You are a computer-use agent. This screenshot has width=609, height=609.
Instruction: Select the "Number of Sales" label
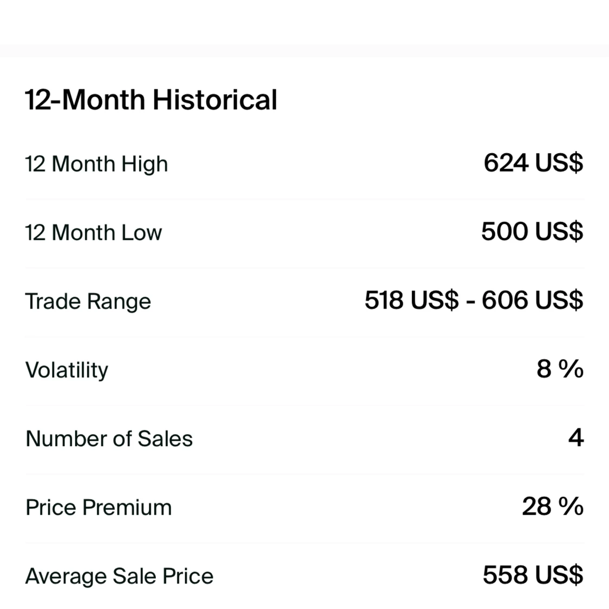pos(109,438)
